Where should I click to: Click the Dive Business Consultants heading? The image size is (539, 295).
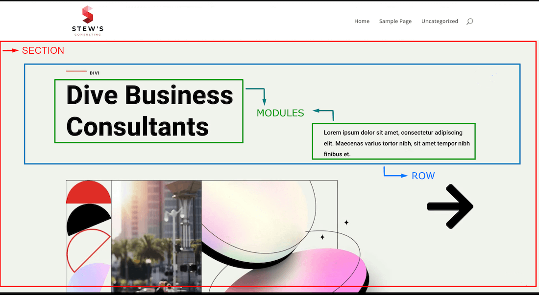149,111
